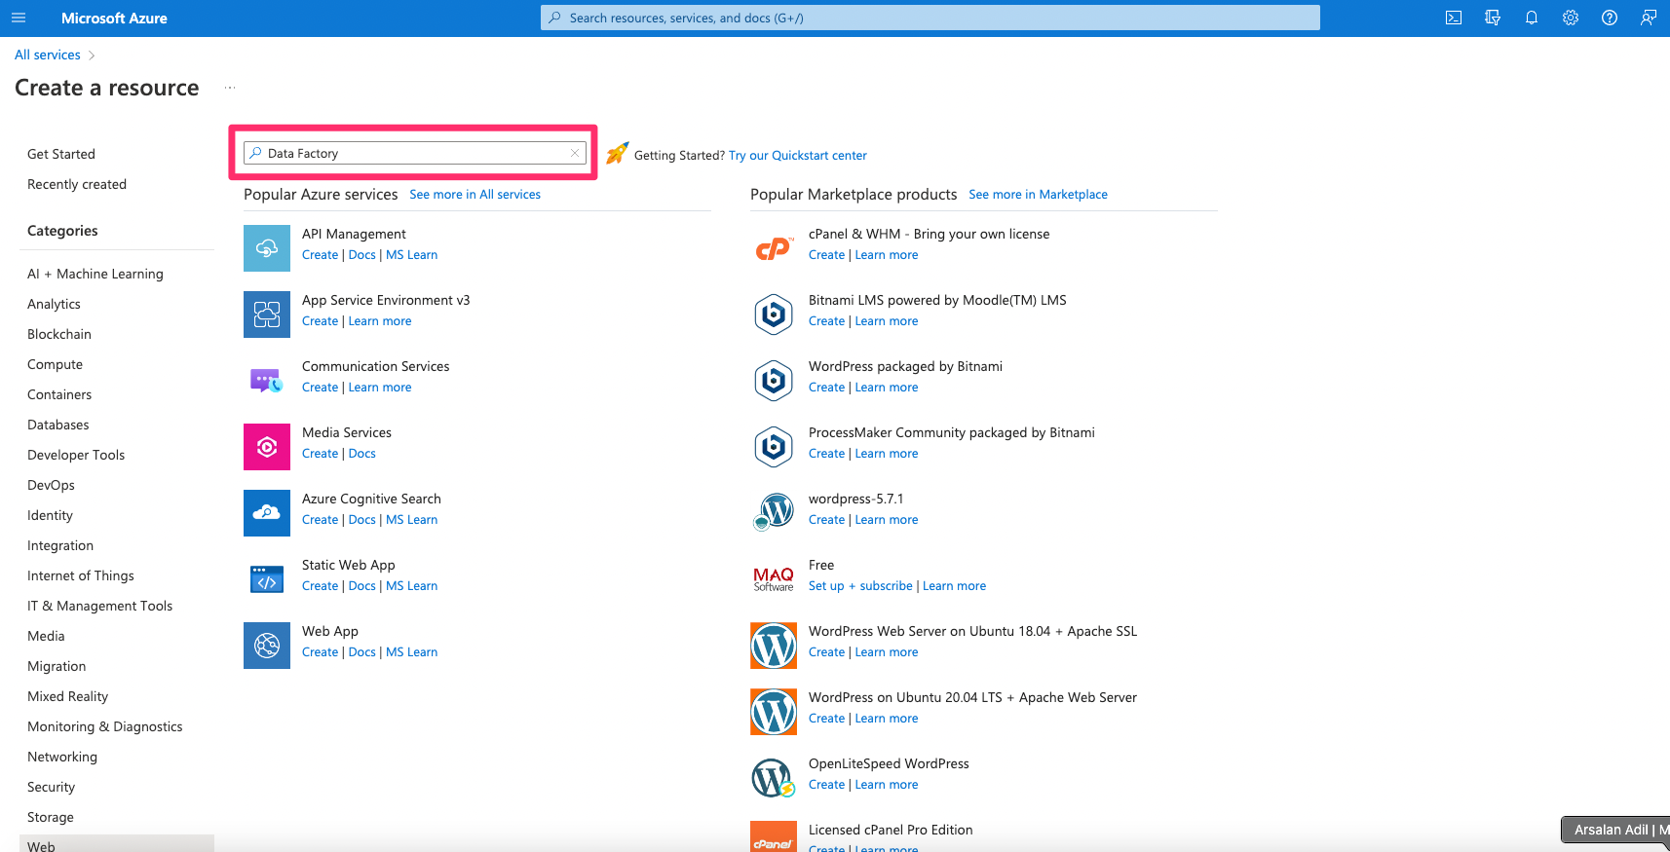Viewport: 1670px width, 852px height.
Task: Select the Databases category
Action: (58, 425)
